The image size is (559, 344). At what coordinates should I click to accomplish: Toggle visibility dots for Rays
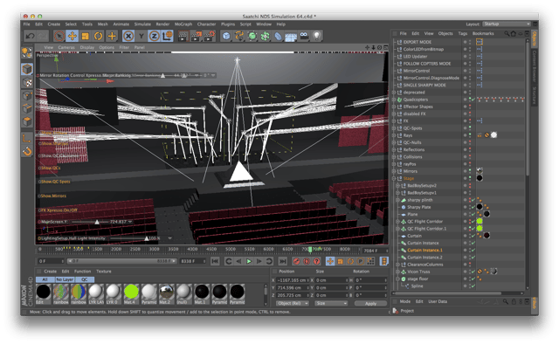coord(470,135)
